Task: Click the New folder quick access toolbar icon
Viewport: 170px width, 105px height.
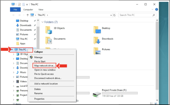Action: [24, 5]
